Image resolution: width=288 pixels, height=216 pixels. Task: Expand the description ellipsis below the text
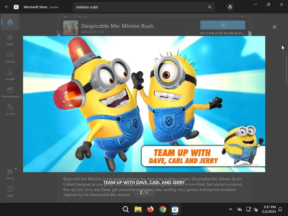(x=65, y=201)
